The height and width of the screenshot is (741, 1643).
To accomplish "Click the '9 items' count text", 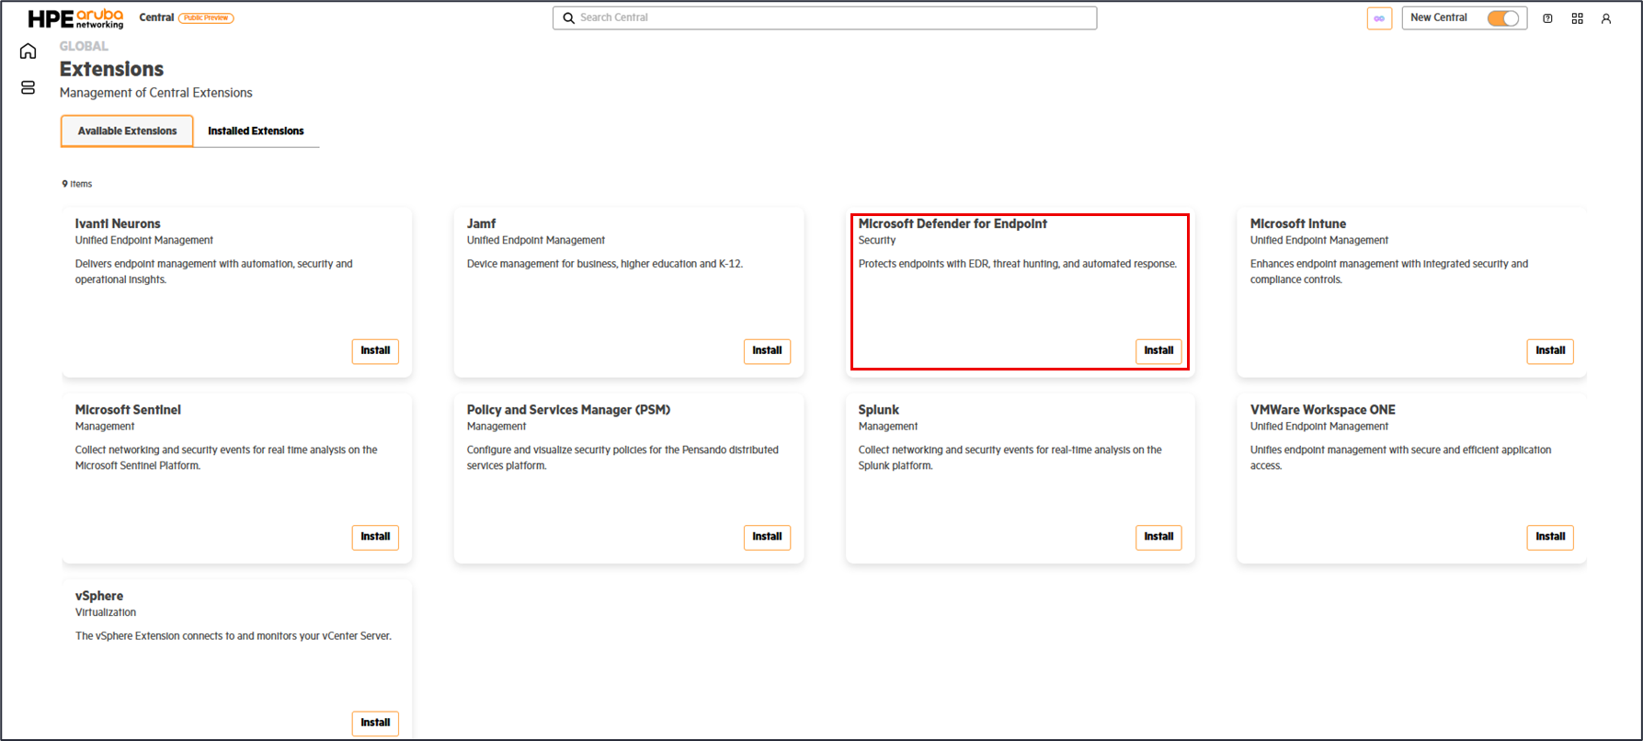I will click(x=77, y=184).
